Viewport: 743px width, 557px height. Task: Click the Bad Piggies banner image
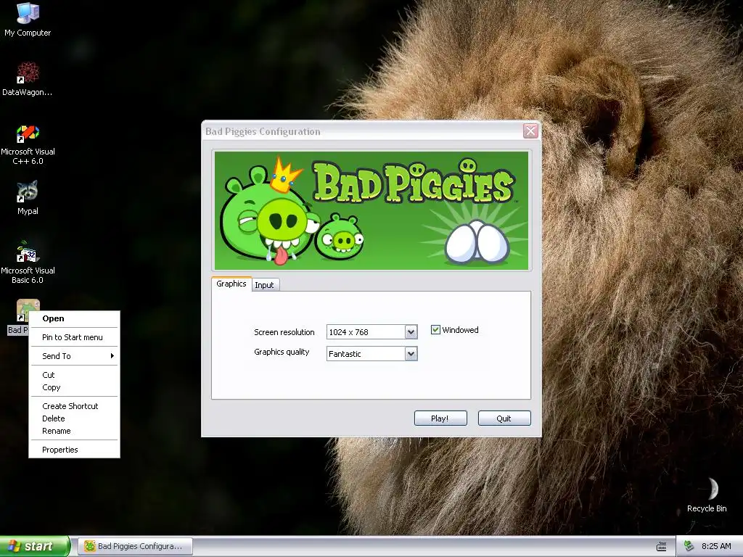coord(371,210)
